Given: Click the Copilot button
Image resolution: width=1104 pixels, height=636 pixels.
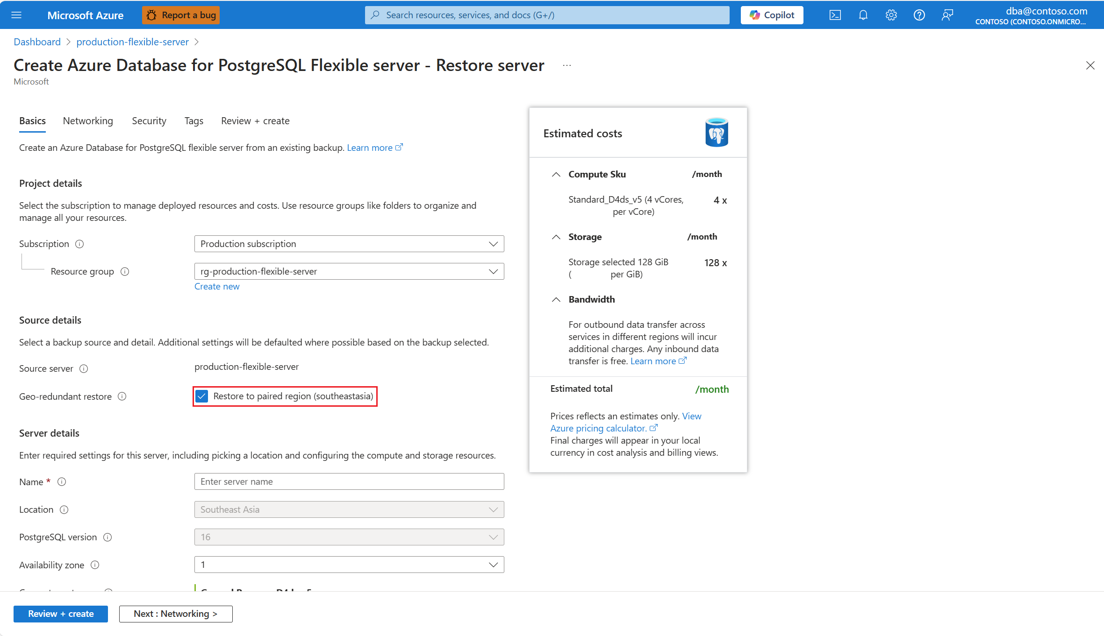Looking at the screenshot, I should [772, 15].
